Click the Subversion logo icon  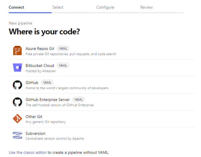pyautogui.click(x=17, y=136)
